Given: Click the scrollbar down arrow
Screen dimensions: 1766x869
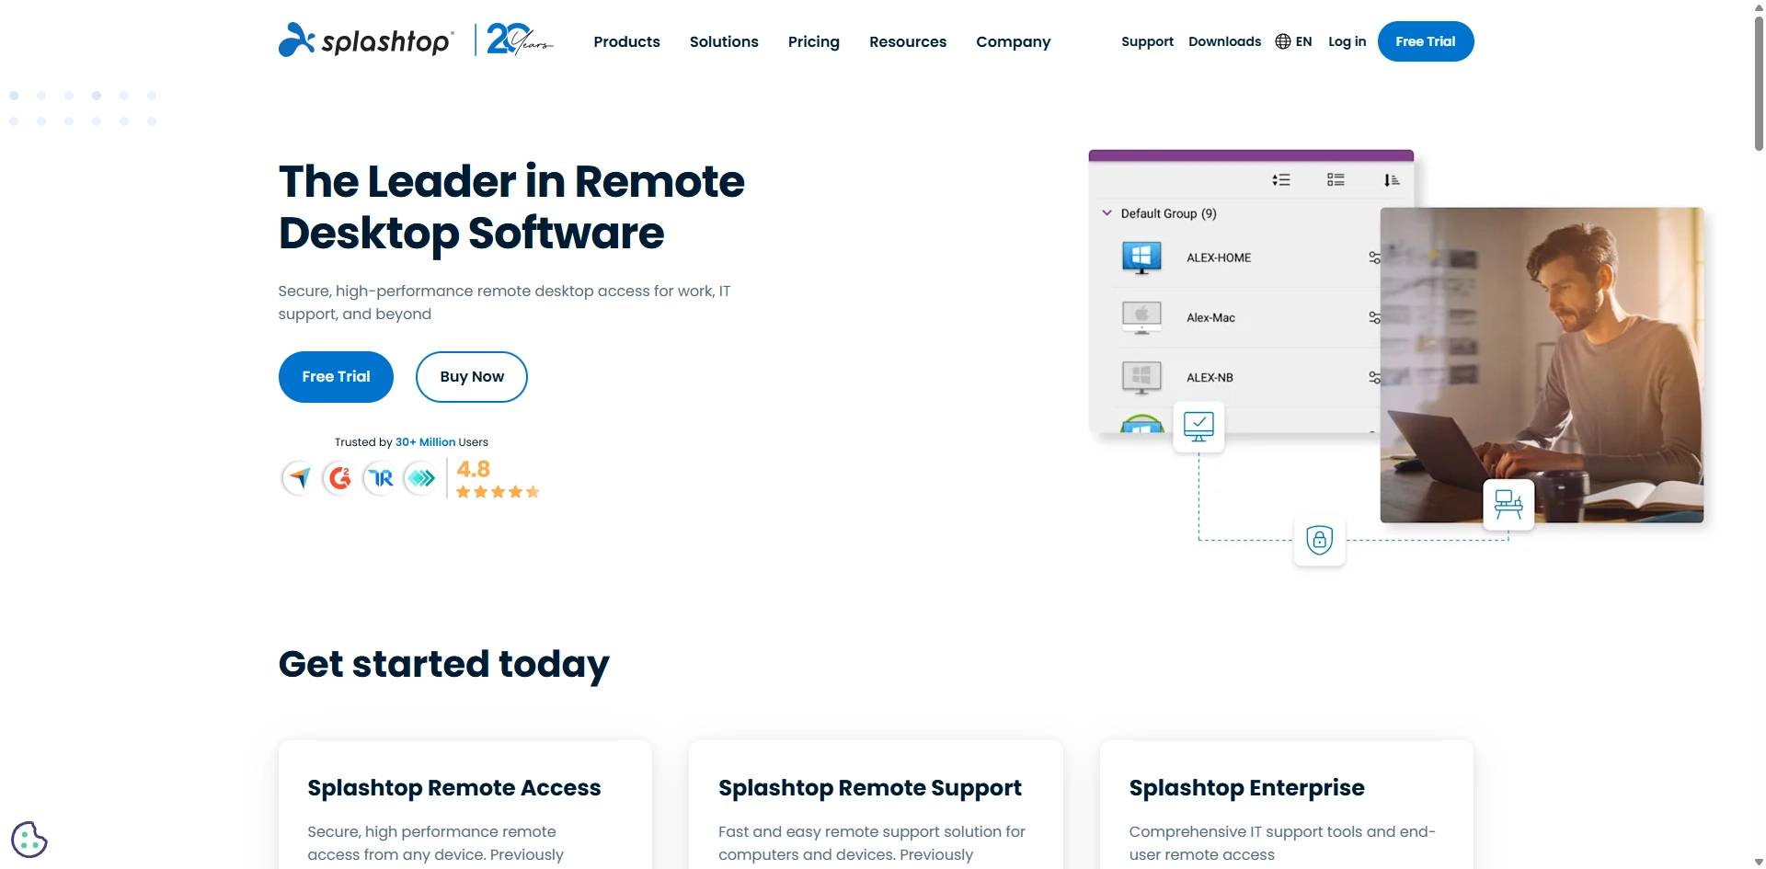Looking at the screenshot, I should tap(1759, 862).
